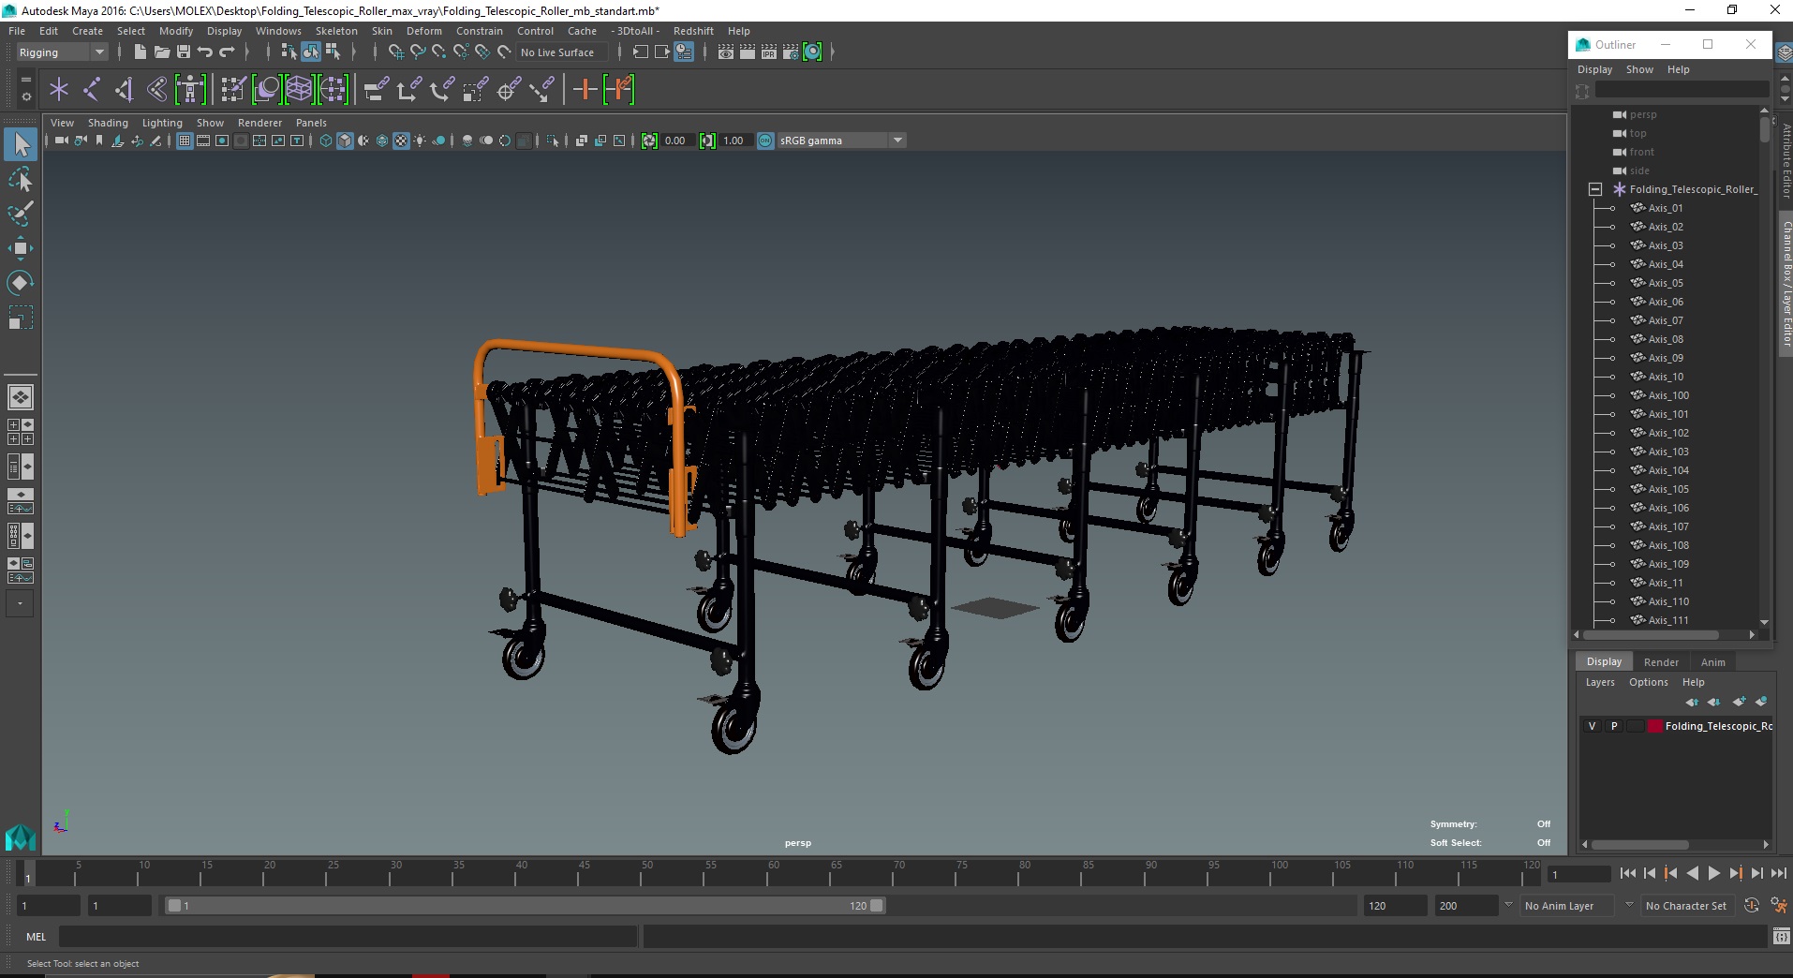Screen dimensions: 1793x978
Task: Click the range slider bar handle at 120
Action: click(x=877, y=906)
